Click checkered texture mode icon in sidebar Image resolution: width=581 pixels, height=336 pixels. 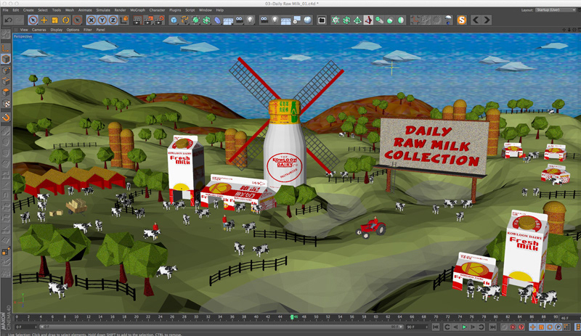[6, 104]
